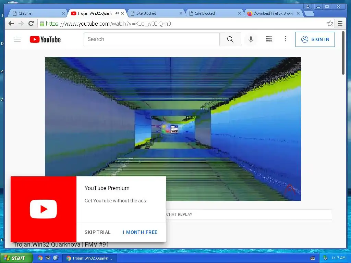Screen dimensions: 351x263
Task: Bookmark this page with star icon
Action: click(x=330, y=24)
